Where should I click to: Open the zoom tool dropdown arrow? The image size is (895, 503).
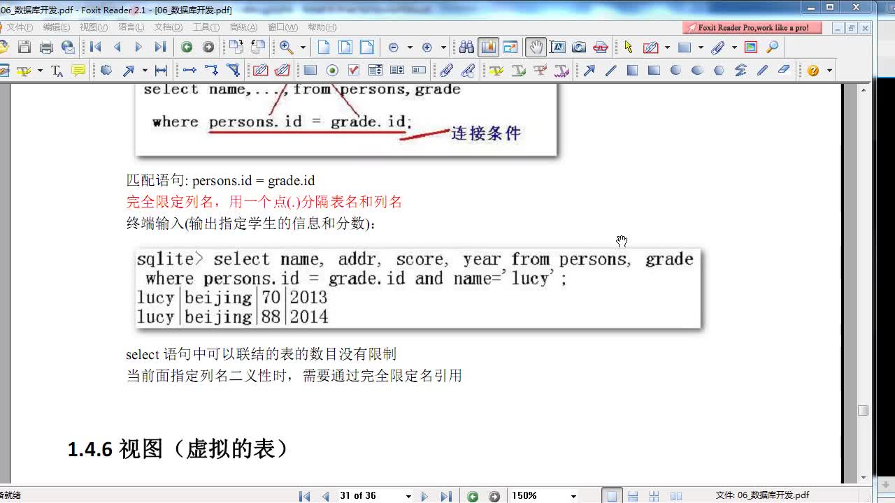[x=303, y=48]
